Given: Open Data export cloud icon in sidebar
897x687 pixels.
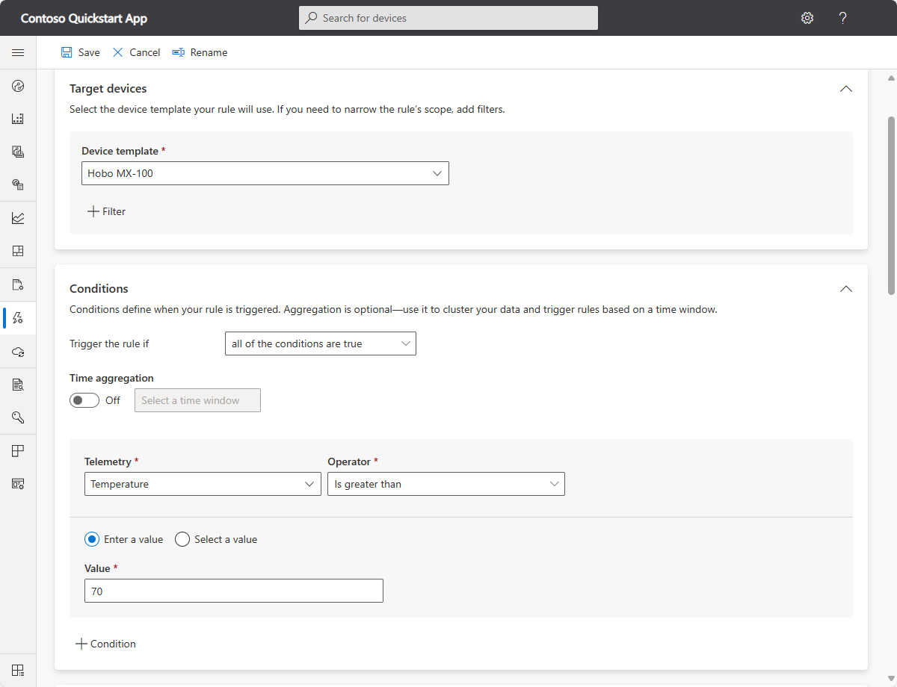Looking at the screenshot, I should pos(18,352).
